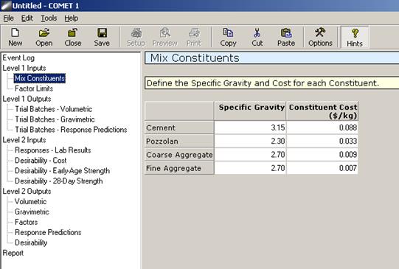Viewport: 399px width, 269px height.
Task: Open Desirability - Early-Age Strength
Action: 63,171
